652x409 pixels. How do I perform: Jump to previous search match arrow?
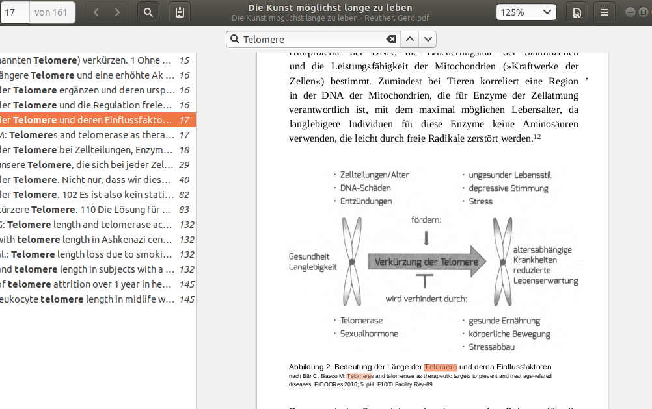[410, 40]
